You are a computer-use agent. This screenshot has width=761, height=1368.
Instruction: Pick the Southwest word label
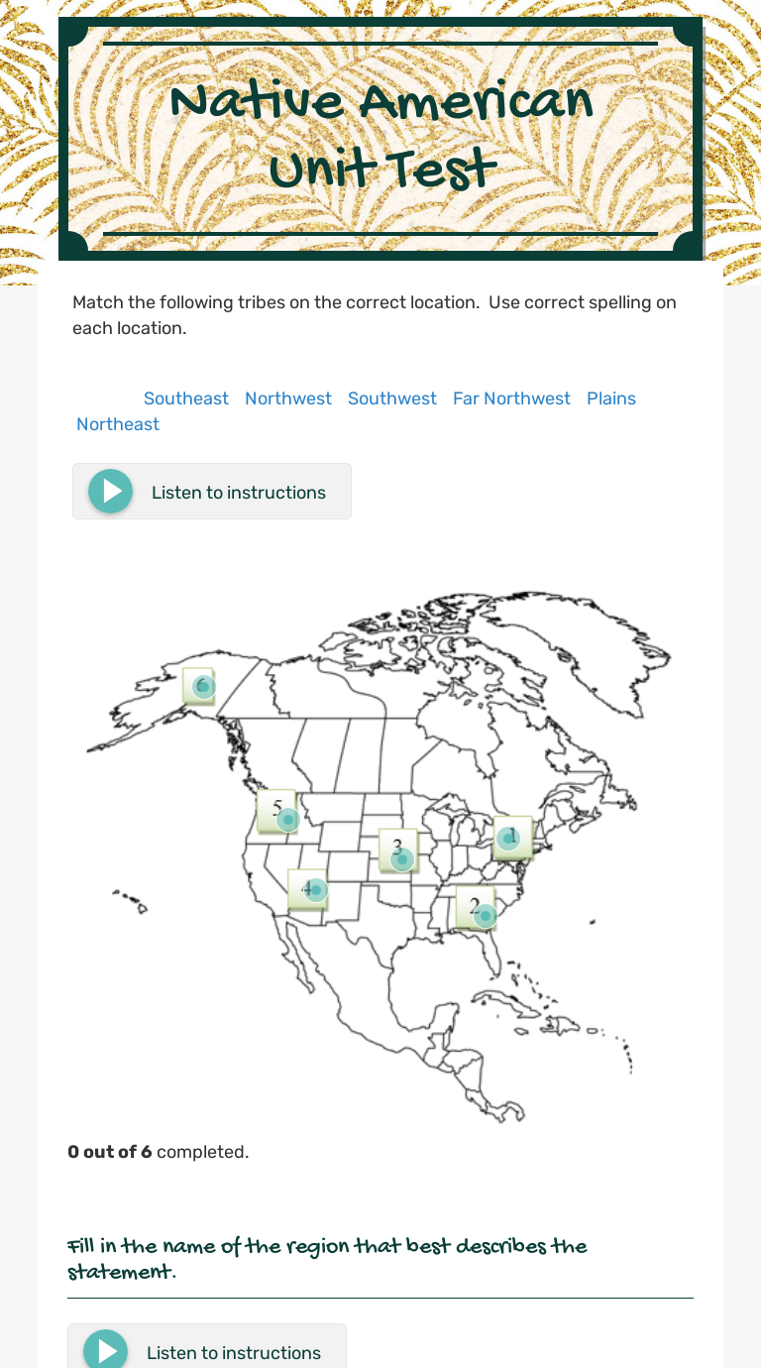(x=392, y=399)
